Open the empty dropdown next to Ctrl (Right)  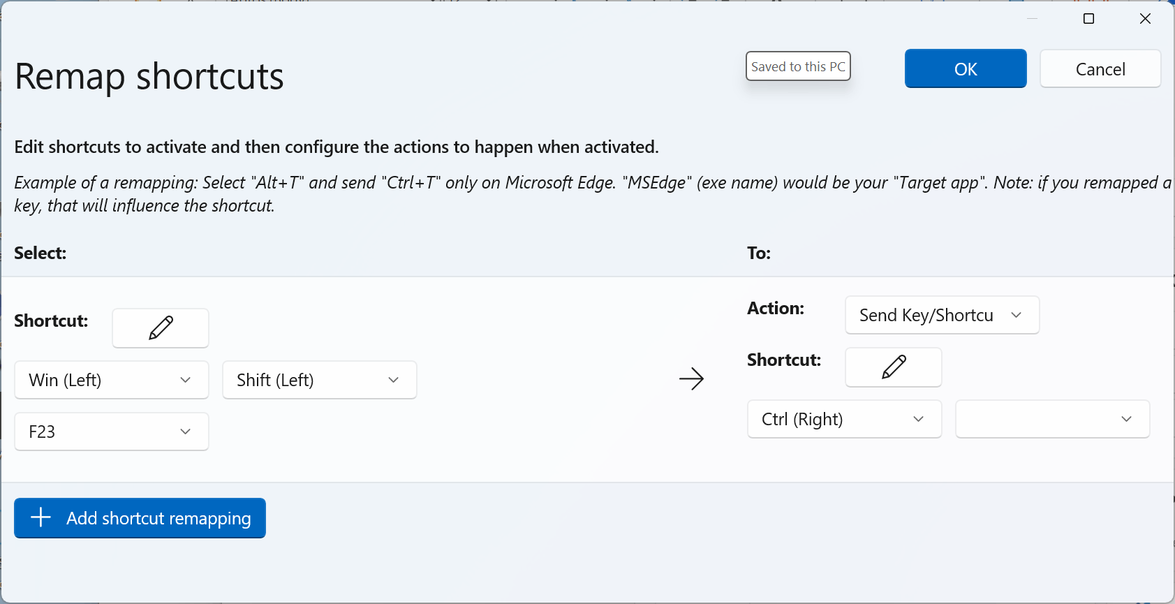(x=1052, y=419)
